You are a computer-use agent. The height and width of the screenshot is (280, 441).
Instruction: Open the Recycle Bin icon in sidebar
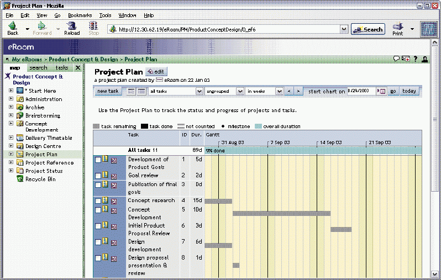click(19, 179)
